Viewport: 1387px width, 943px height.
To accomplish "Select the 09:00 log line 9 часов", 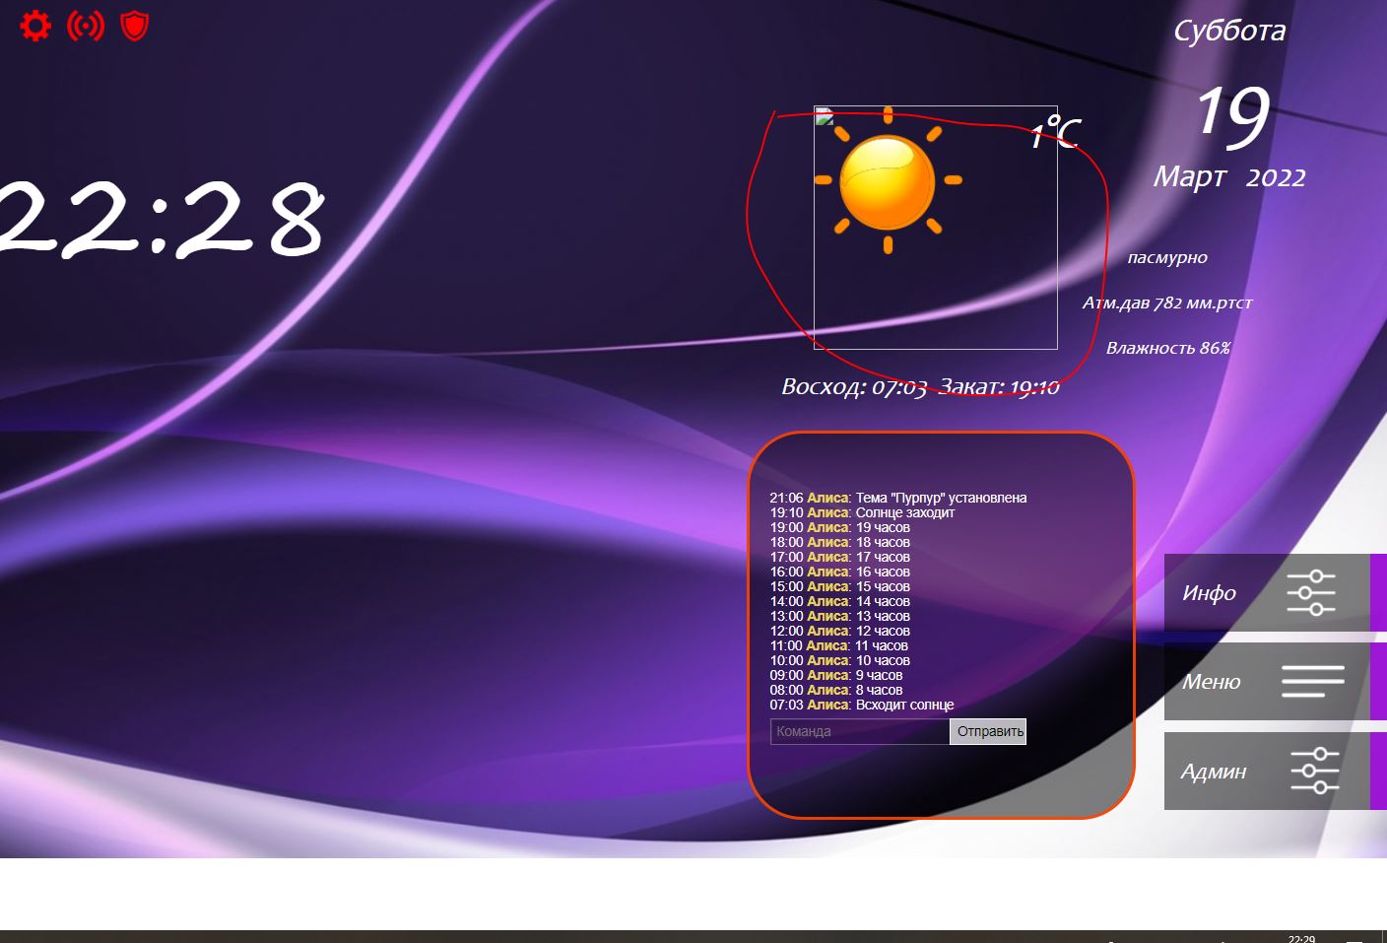I will pyautogui.click(x=836, y=675).
